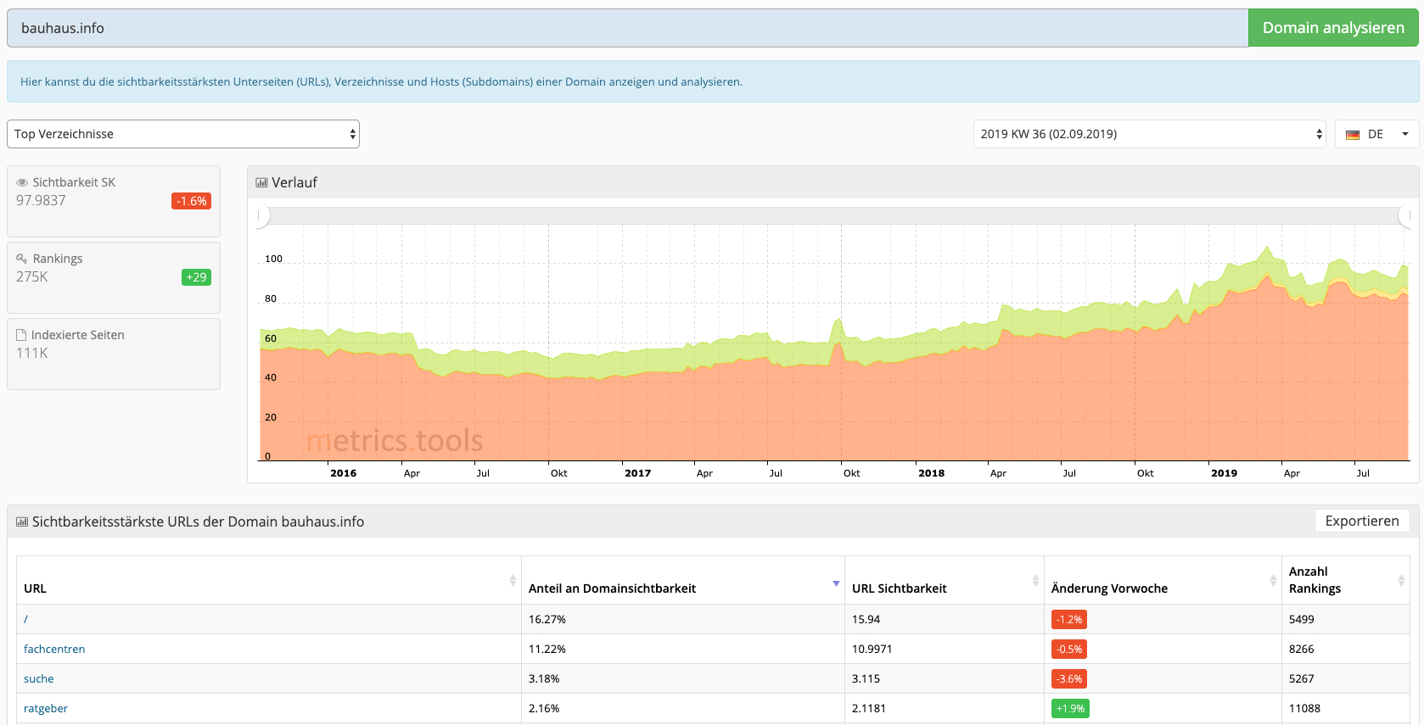Click the chart icon next to Verlauf
Screen dimensions: 1424x725
[261, 182]
